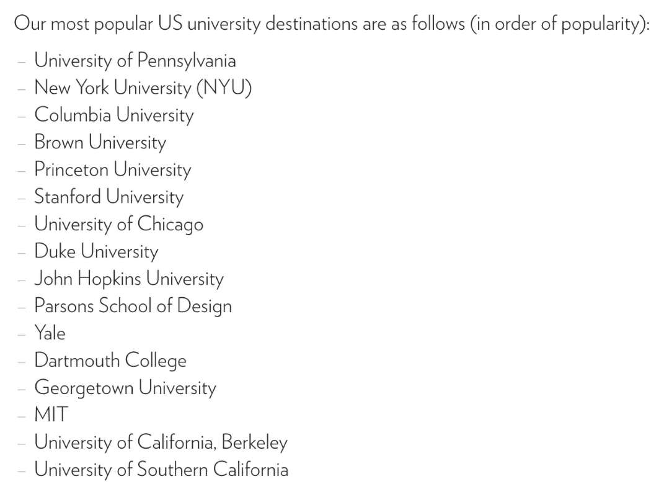Click University of California, Berkeley text

[161, 442]
